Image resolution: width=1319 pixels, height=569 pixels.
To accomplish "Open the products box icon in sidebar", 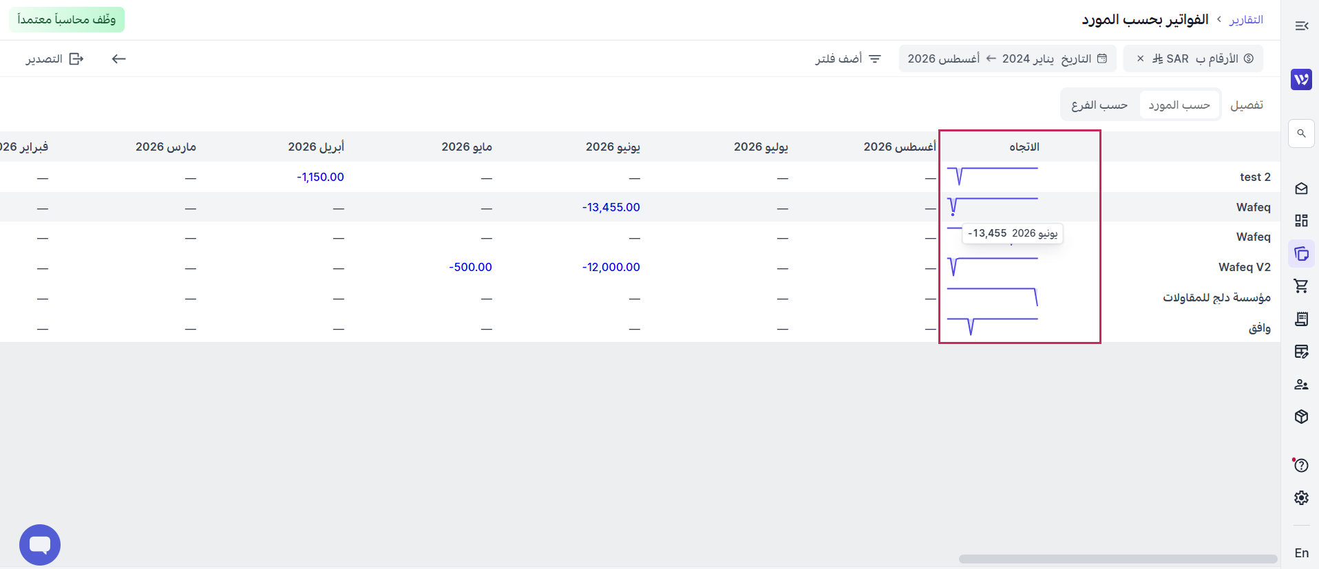I will [1301, 417].
